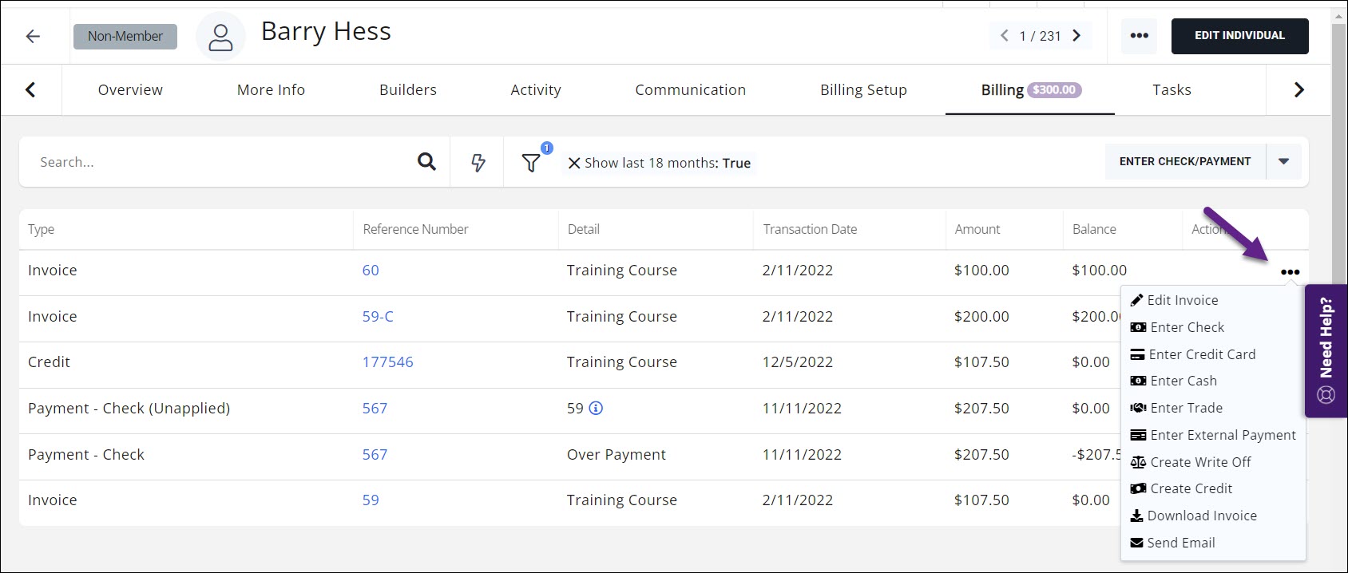Go to next individual record arrow
1348x573 pixels.
pyautogui.click(x=1076, y=36)
